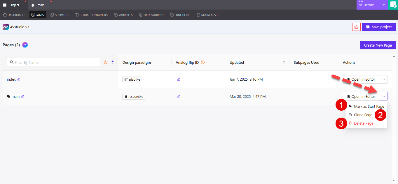Click inside the Filter By Name field

click(x=53, y=62)
